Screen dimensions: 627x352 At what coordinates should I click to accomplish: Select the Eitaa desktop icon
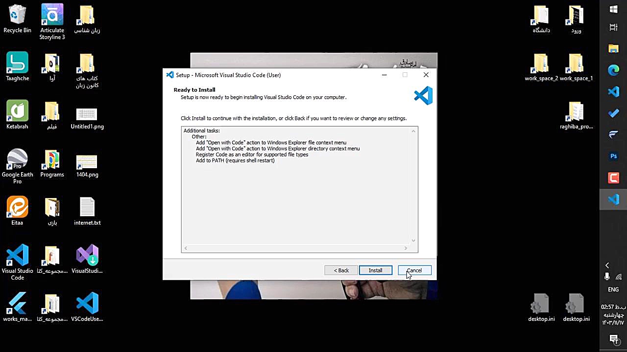click(x=17, y=211)
